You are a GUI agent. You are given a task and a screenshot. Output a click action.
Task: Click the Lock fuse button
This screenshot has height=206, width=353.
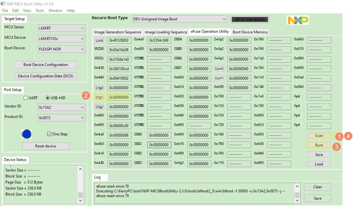click(x=99, y=40)
